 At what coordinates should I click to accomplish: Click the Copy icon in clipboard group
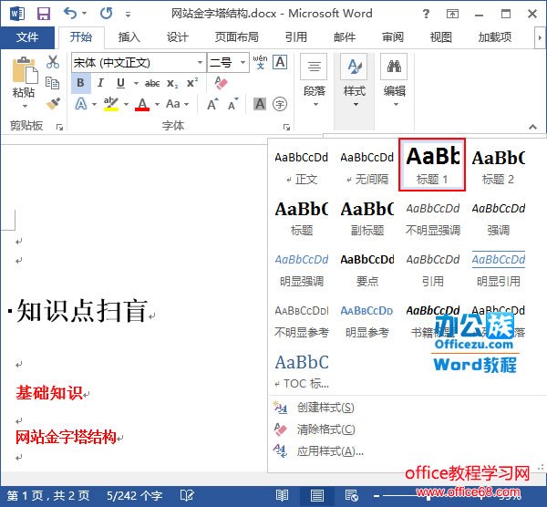[53, 83]
